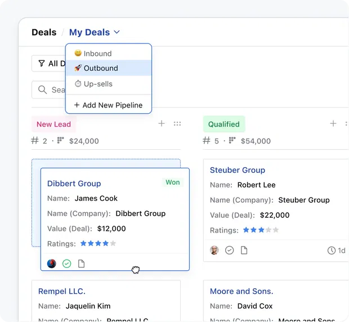The height and width of the screenshot is (322, 349).
Task: Open the Dibbert Group deal title
Action: tap(74, 184)
